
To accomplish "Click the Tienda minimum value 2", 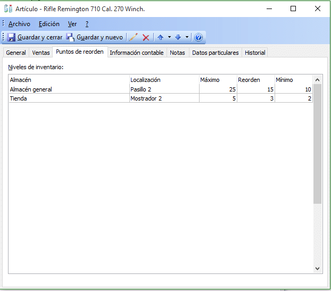I will click(310, 98).
